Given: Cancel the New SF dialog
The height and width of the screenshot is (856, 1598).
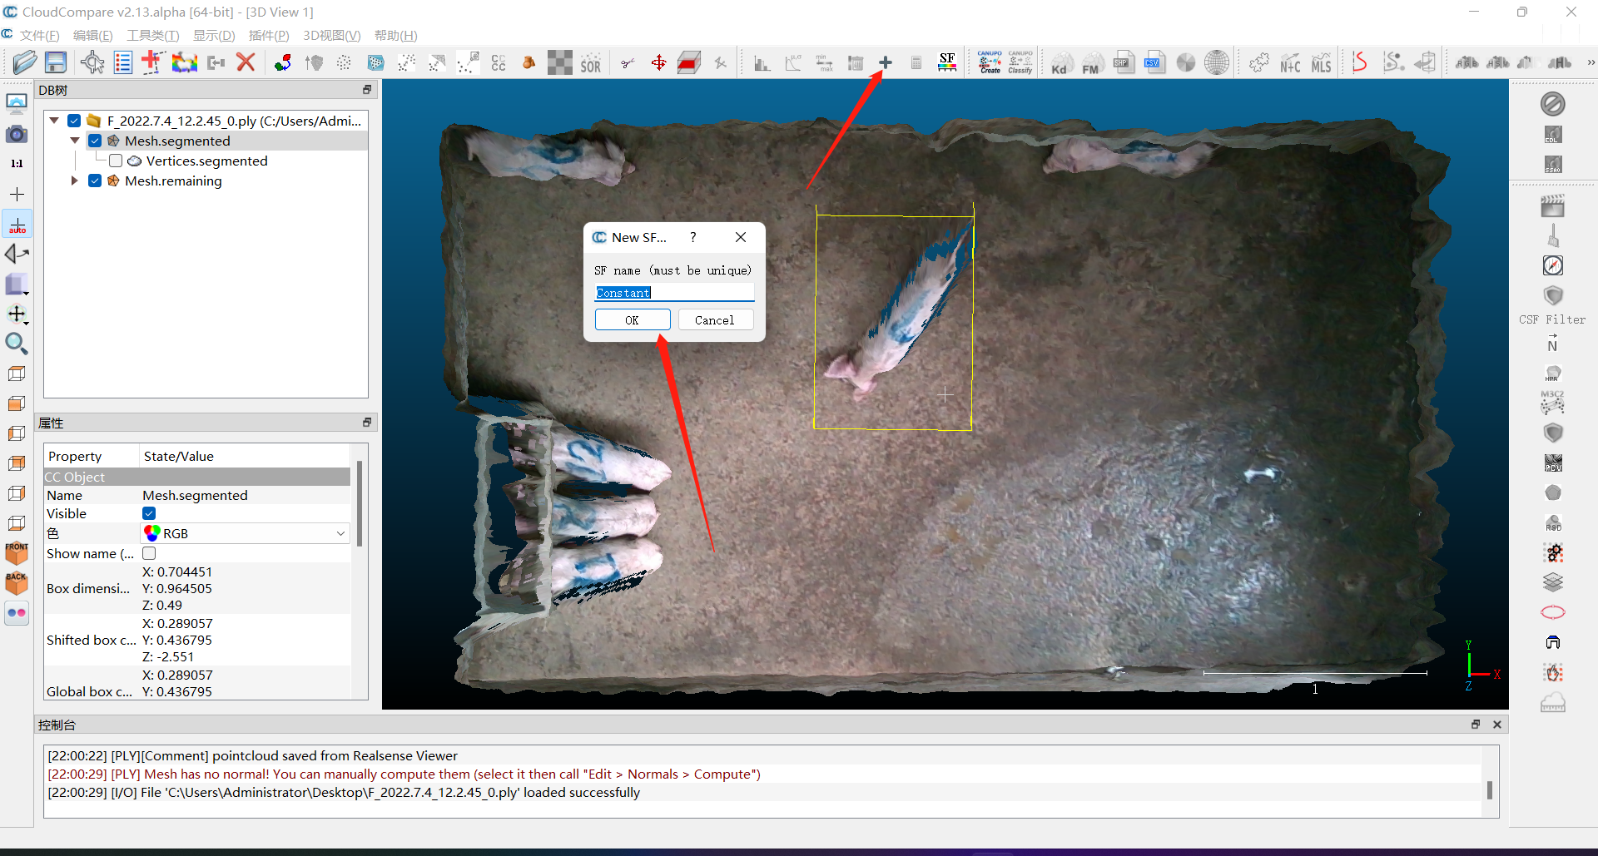Looking at the screenshot, I should coord(715,320).
